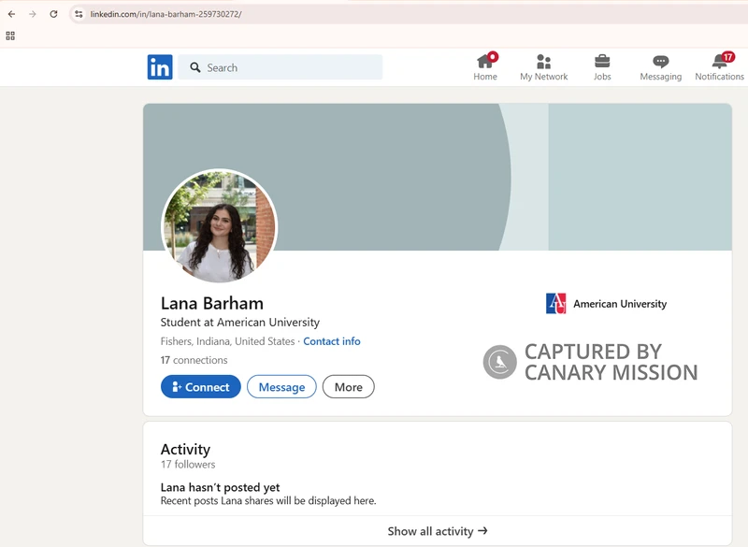Open Jobs briefcase icon
This screenshot has height=547, width=748.
click(x=602, y=61)
